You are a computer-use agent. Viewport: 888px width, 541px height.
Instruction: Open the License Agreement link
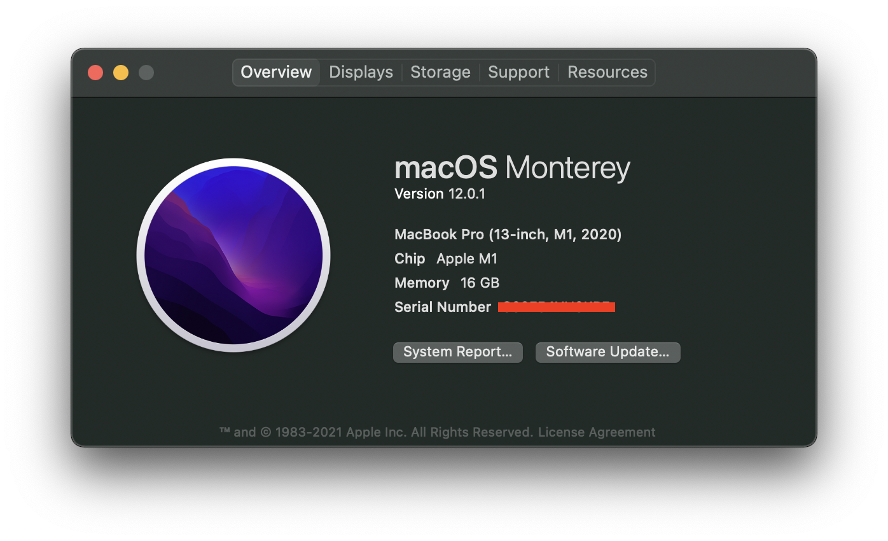(597, 432)
